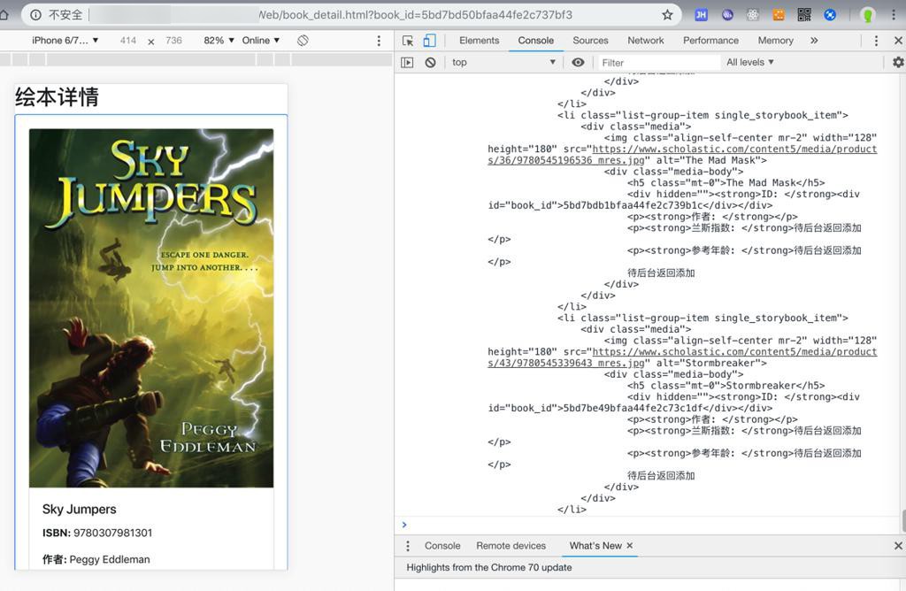Open the All levels log filter dropdown
The image size is (906, 591).
tap(750, 63)
